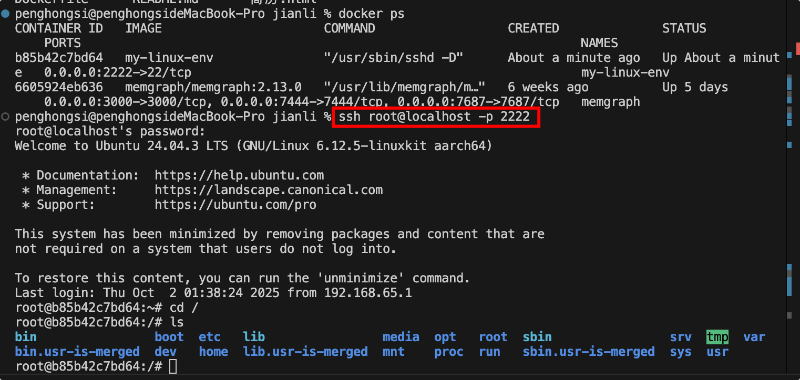800x380 pixels.
Task: Click the red marker on the scrollbar ruler
Action: [797, 48]
